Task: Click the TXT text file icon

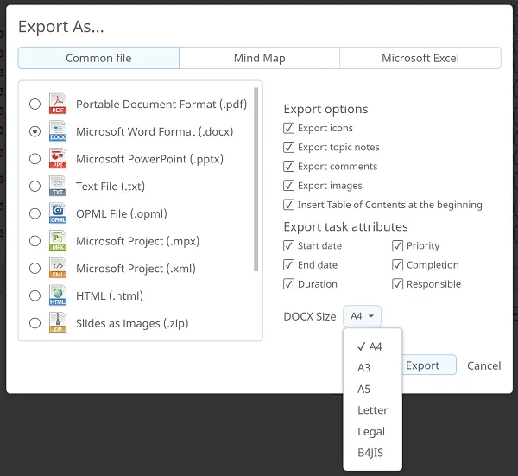Action: [58, 186]
